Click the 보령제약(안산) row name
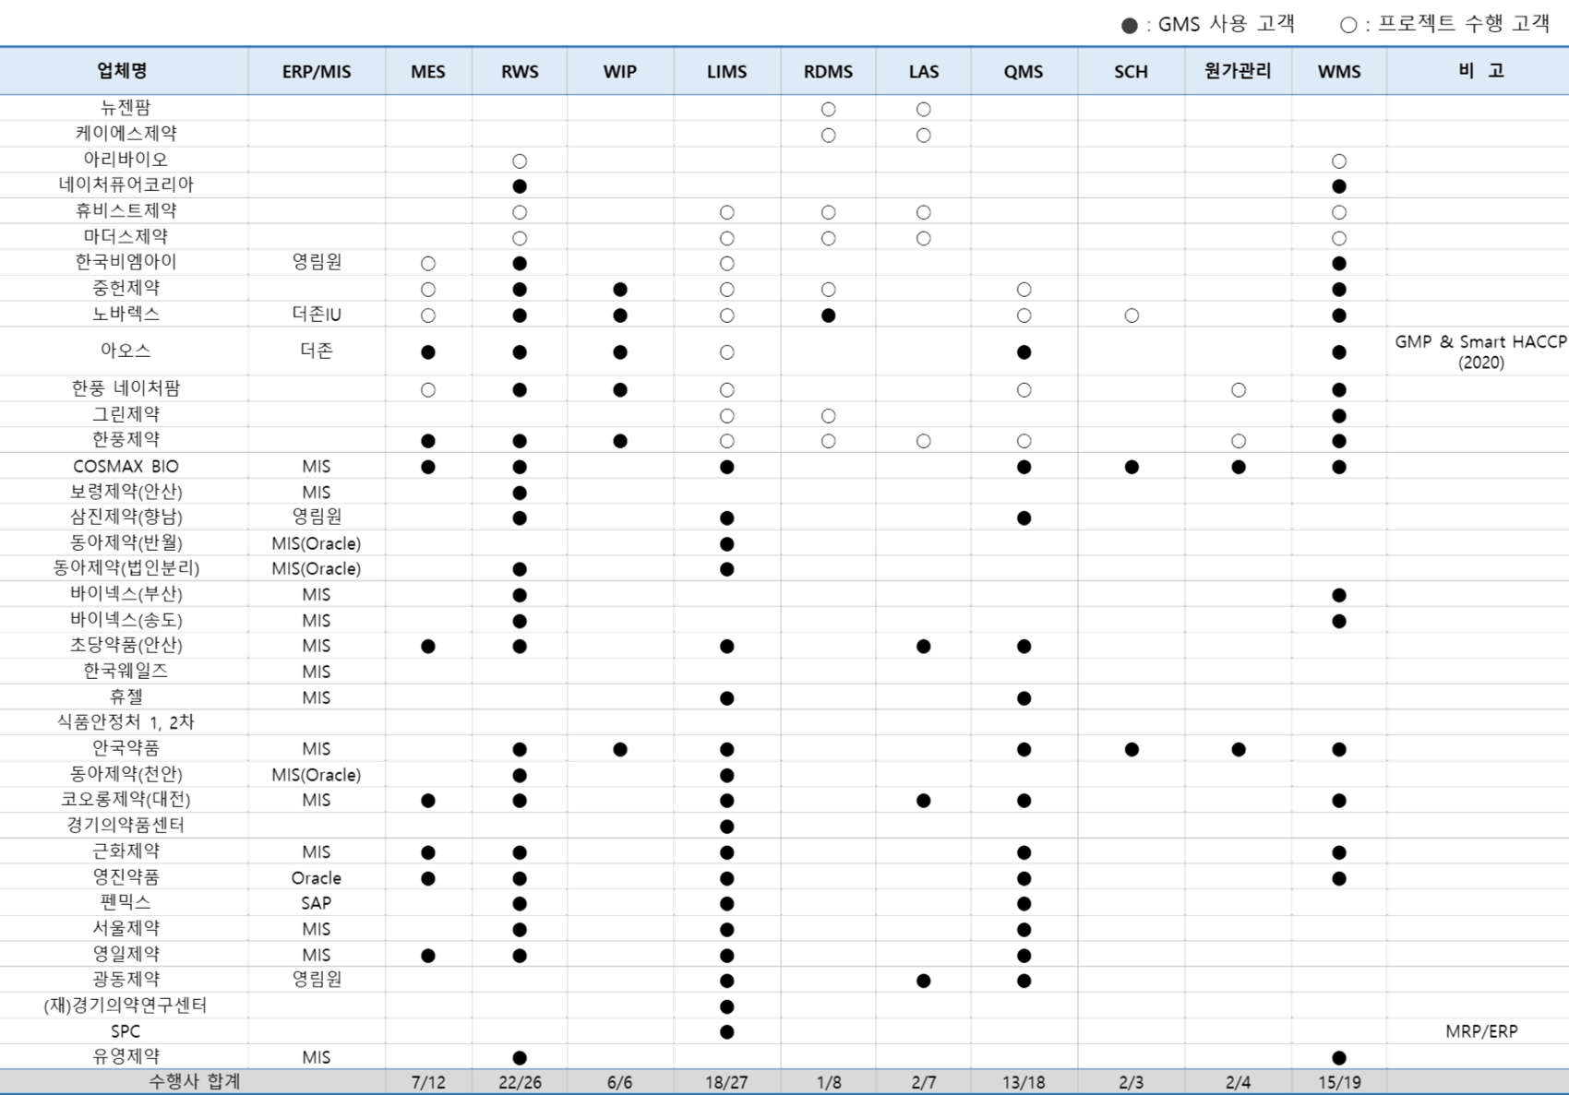 [x=126, y=492]
